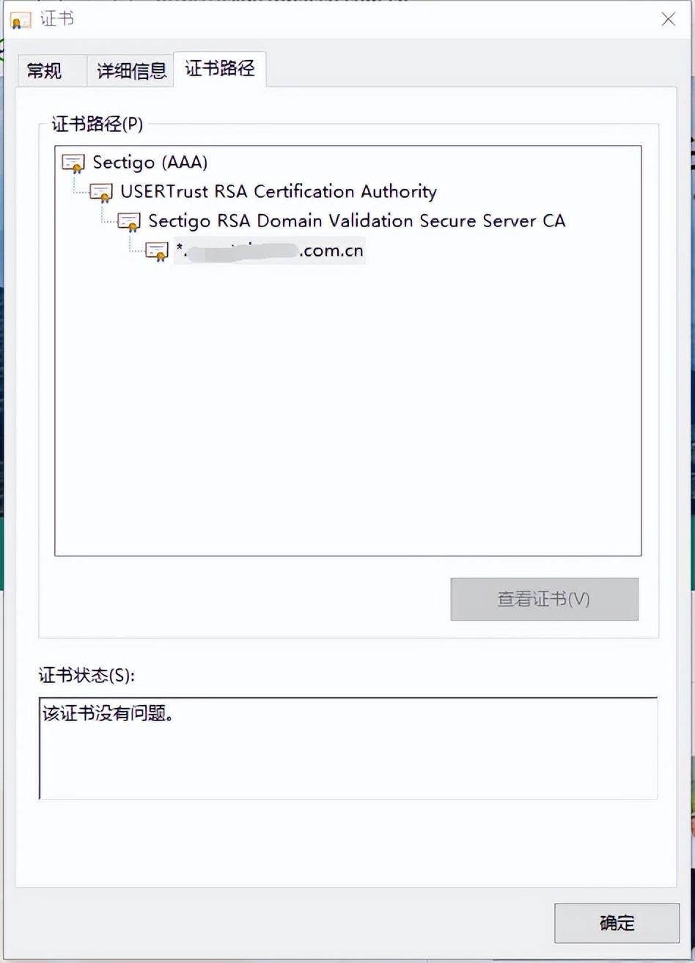Select the 证书路径 tab
695x963 pixels.
220,69
